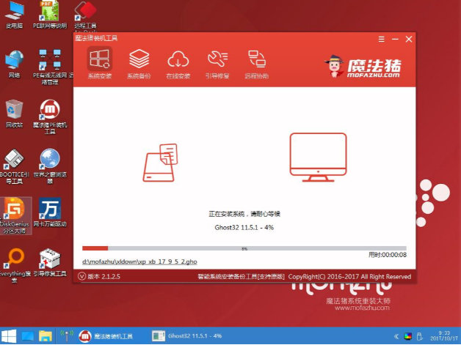Click the taskbar clock 9:33
Image resolution: width=461 pixels, height=345 pixels.
tap(444, 336)
